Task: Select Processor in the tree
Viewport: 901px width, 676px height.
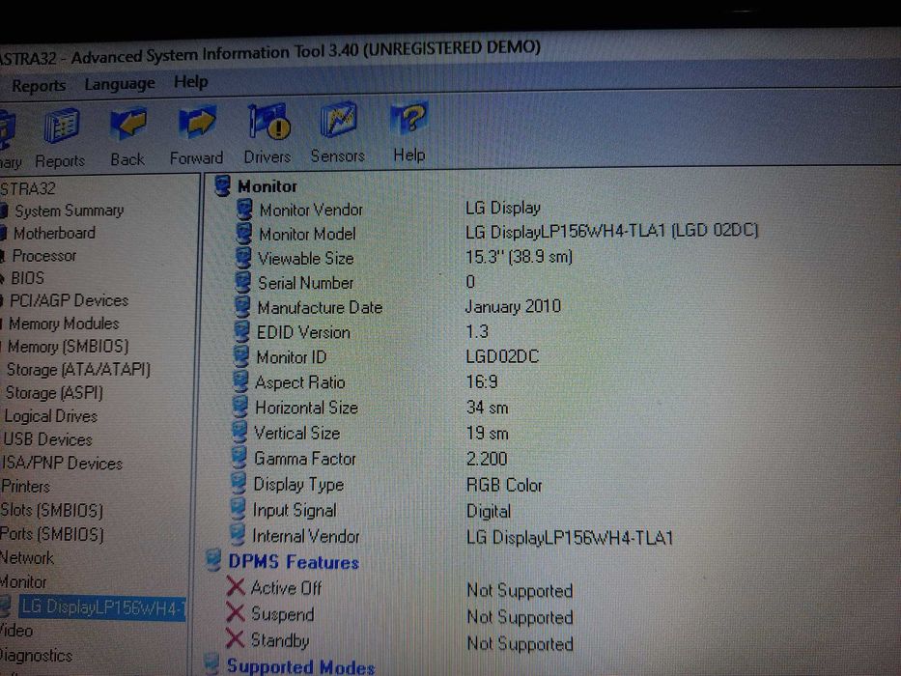Action: tap(44, 256)
